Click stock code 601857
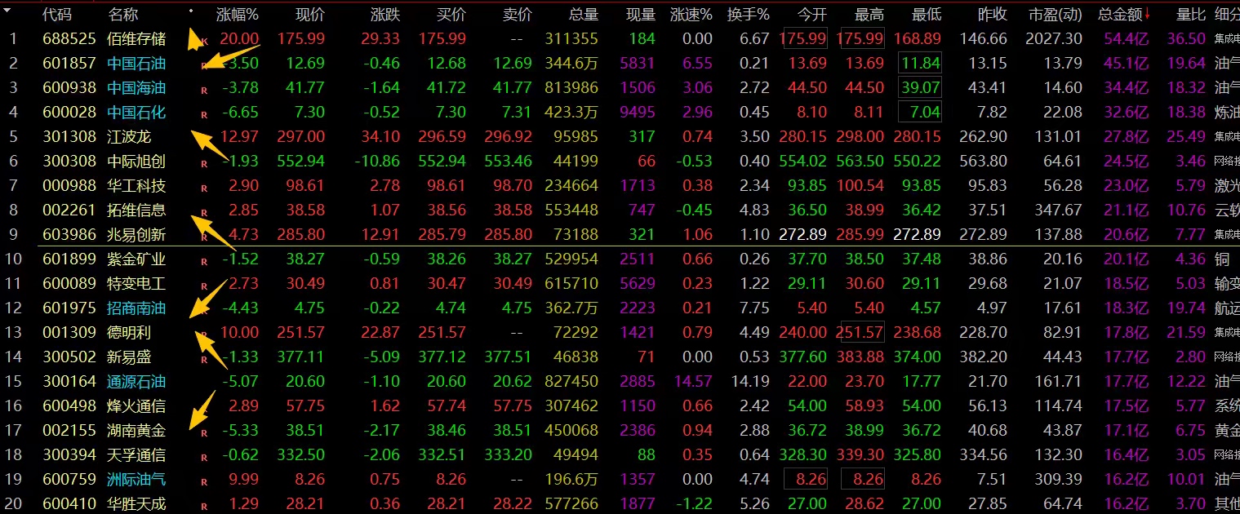Image resolution: width=1240 pixels, height=514 pixels. pos(69,64)
